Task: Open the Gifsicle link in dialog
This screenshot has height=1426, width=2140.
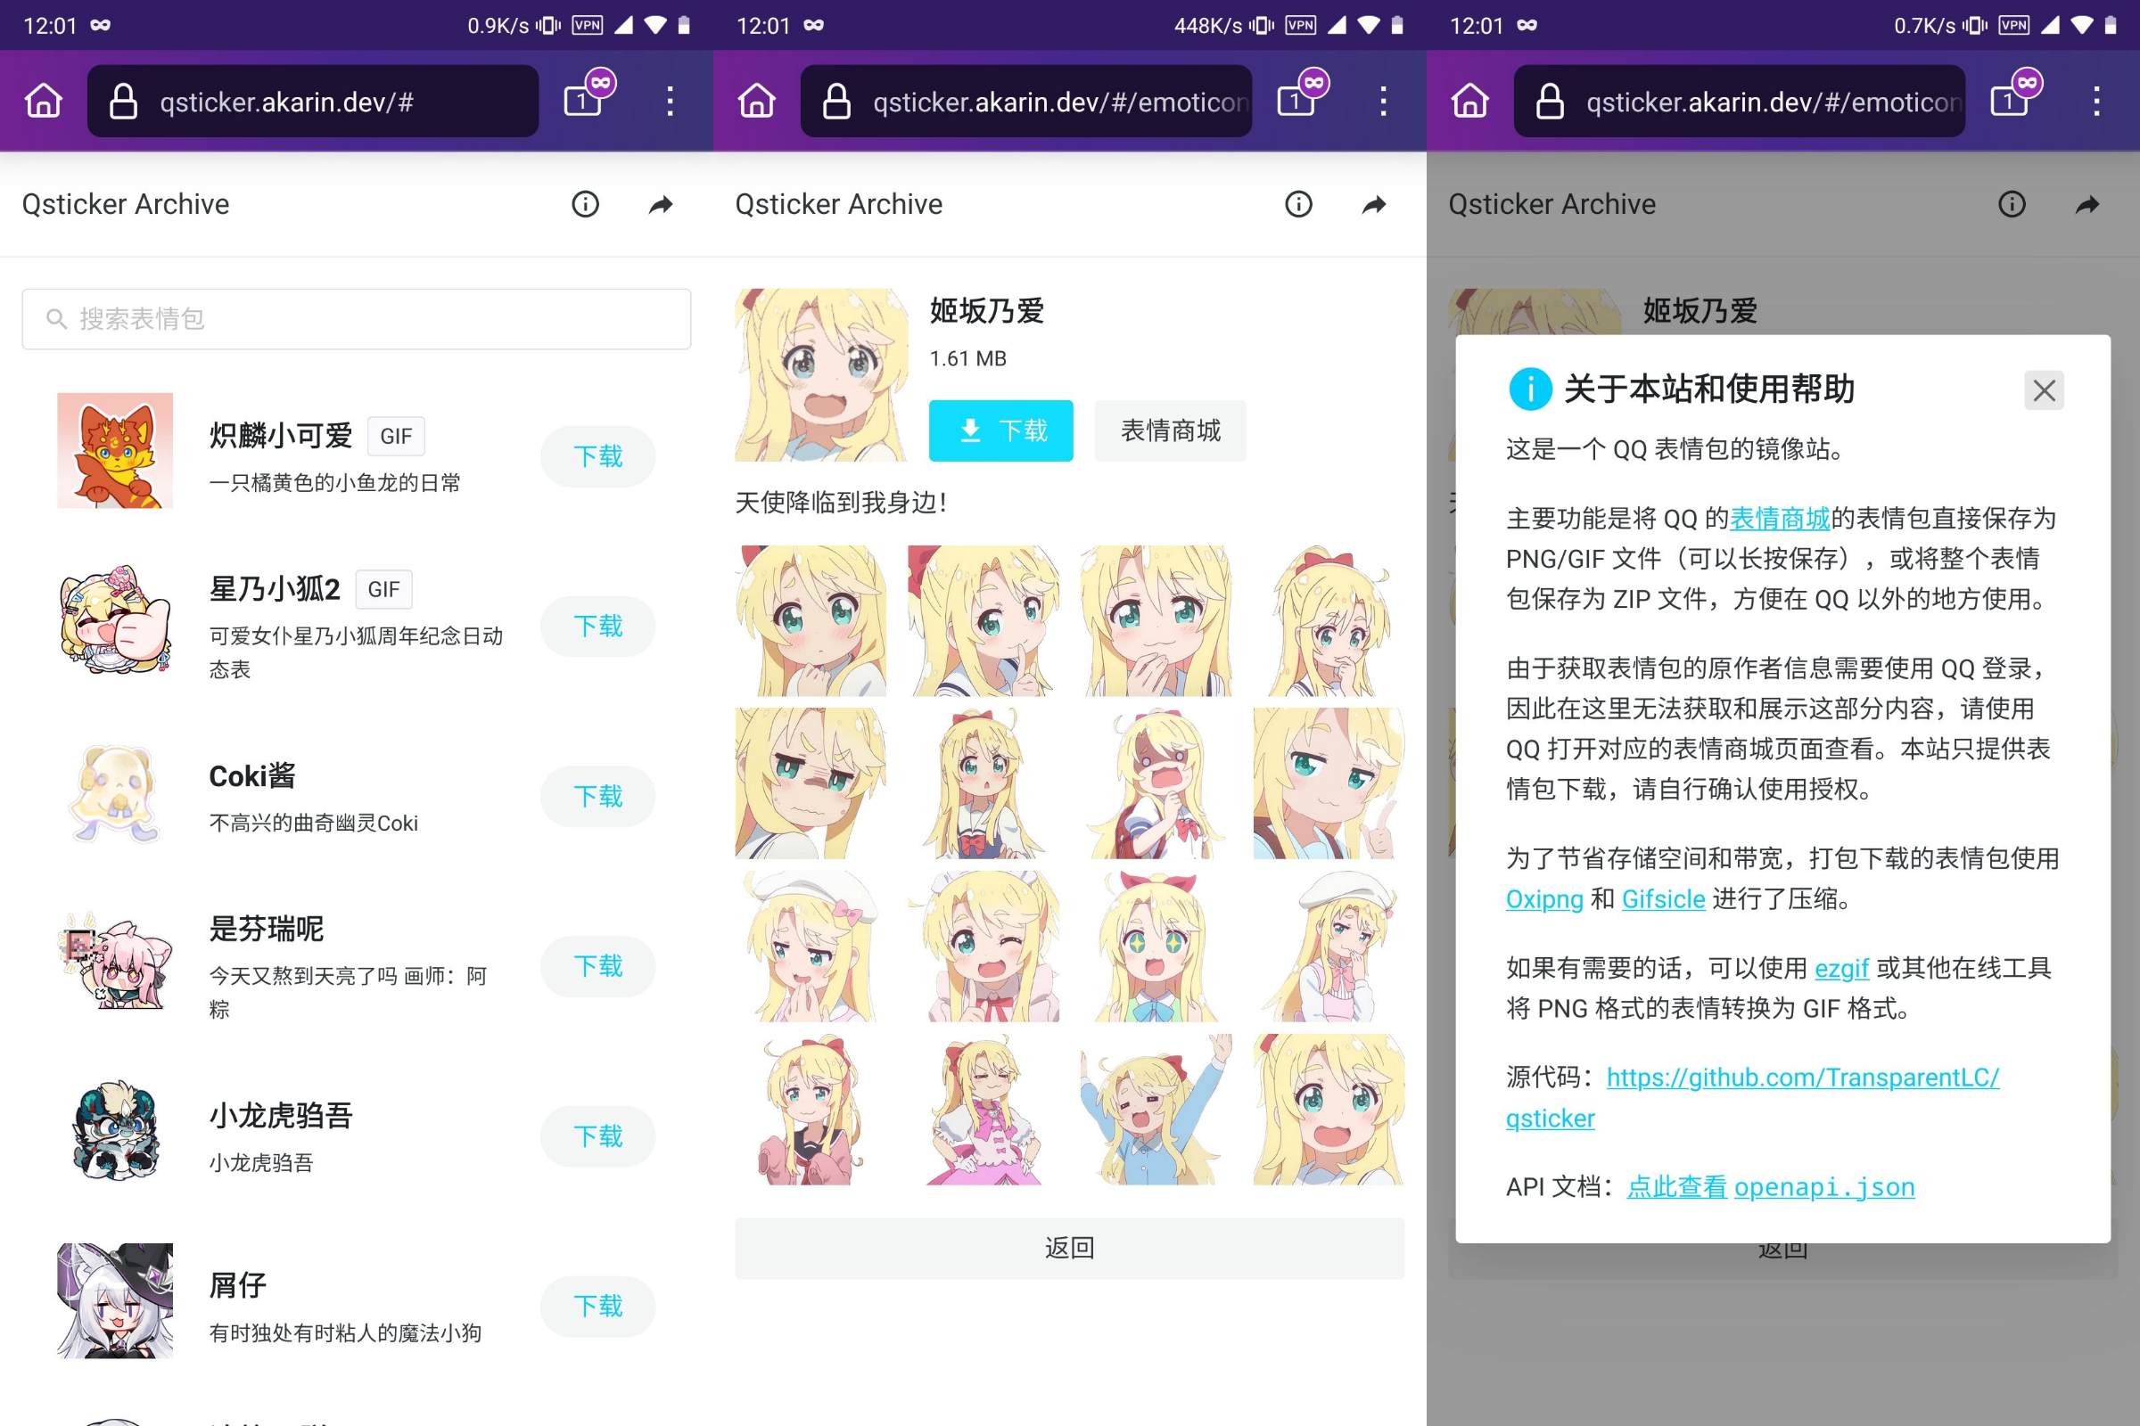Action: pyautogui.click(x=1663, y=898)
